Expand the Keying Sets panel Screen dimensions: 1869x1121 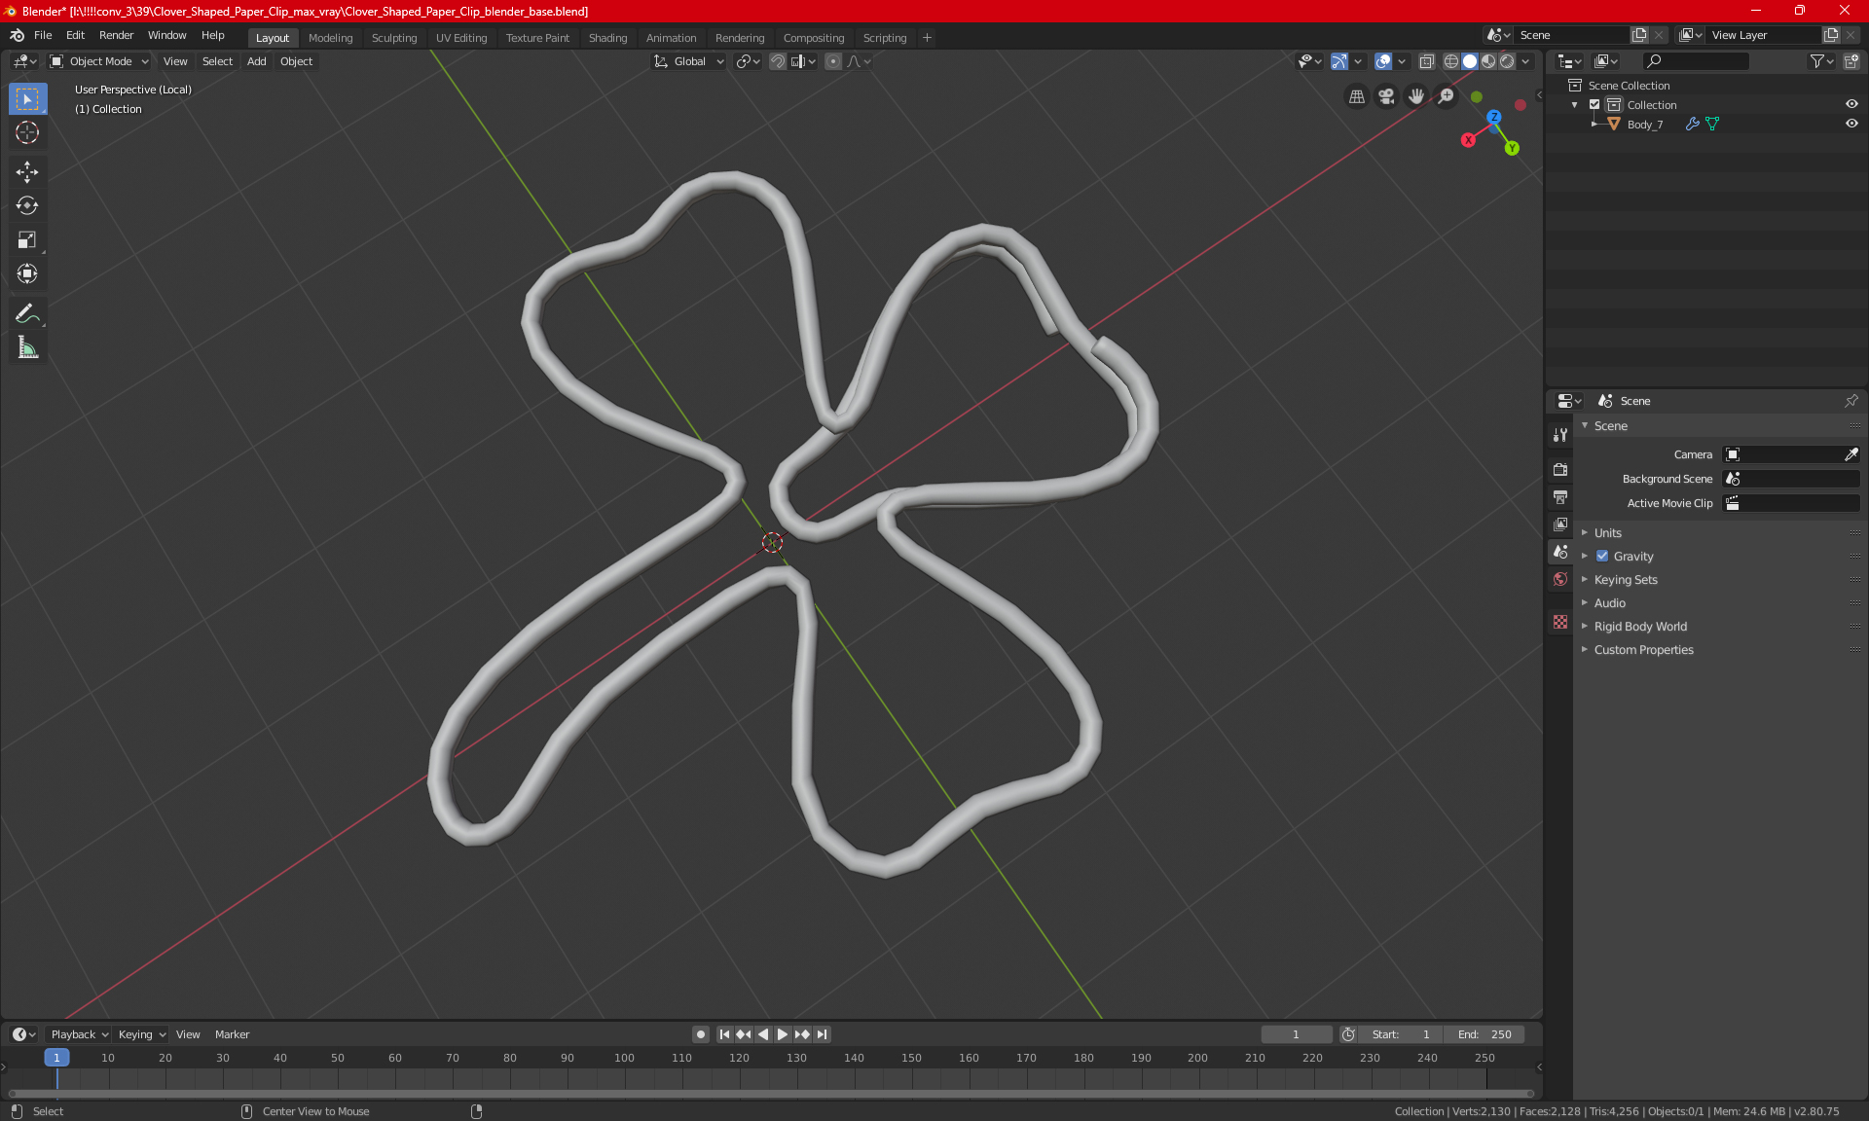(1625, 580)
